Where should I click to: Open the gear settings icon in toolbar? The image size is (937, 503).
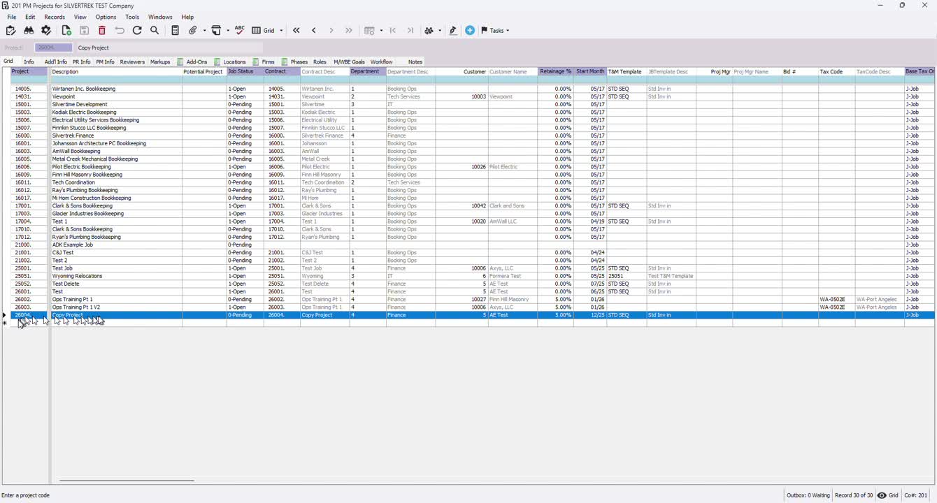coord(46,31)
